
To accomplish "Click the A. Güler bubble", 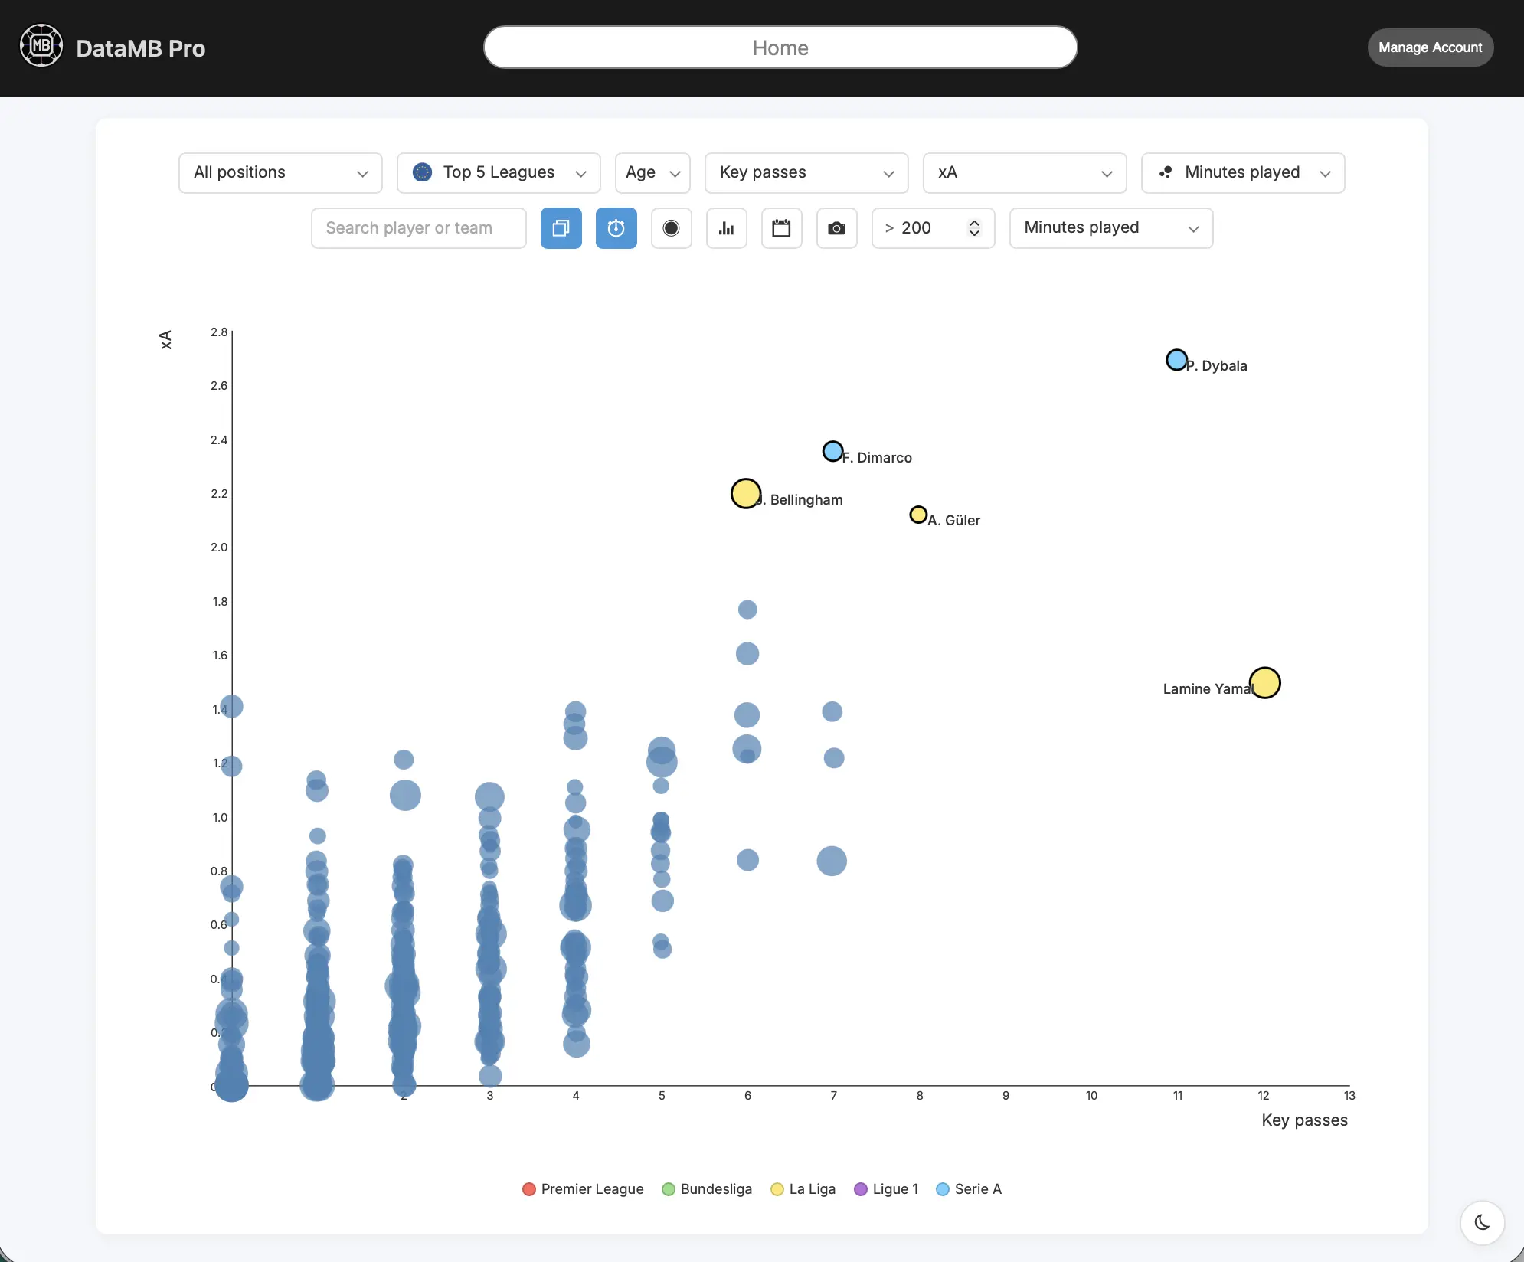I will (x=917, y=515).
